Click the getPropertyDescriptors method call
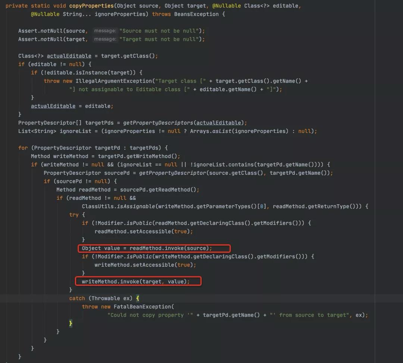Screen dimensions: 403x363 pyautogui.click(x=158, y=123)
